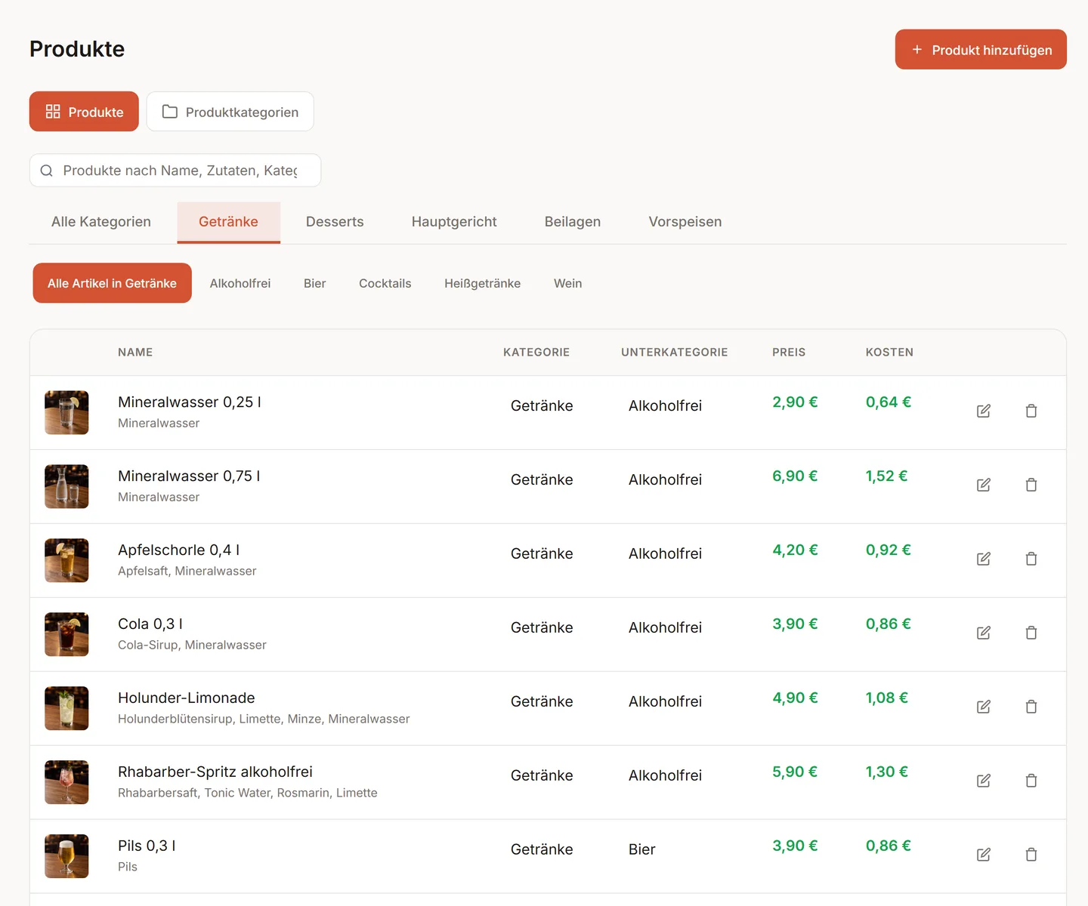The image size is (1088, 906).
Task: Edit the Mineralwasser 0,25 l product
Action: coord(983,411)
